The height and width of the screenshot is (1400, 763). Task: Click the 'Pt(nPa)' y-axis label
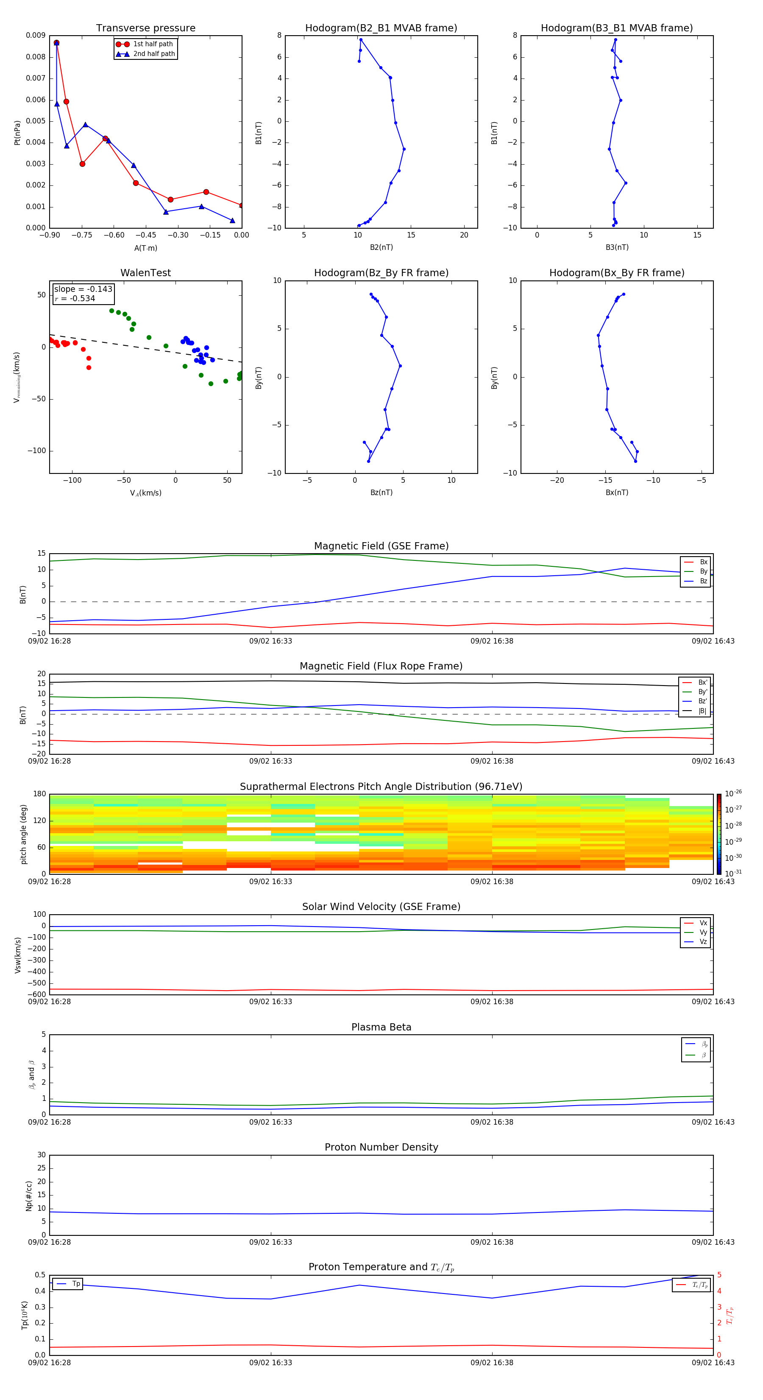click(17, 133)
